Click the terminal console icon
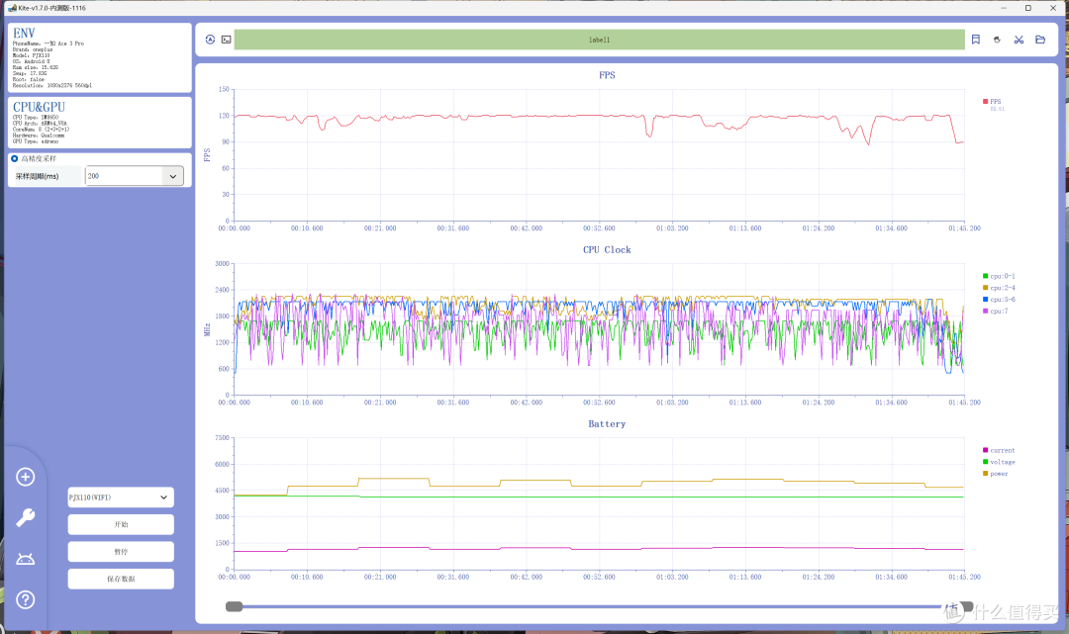1069x634 pixels. (227, 40)
